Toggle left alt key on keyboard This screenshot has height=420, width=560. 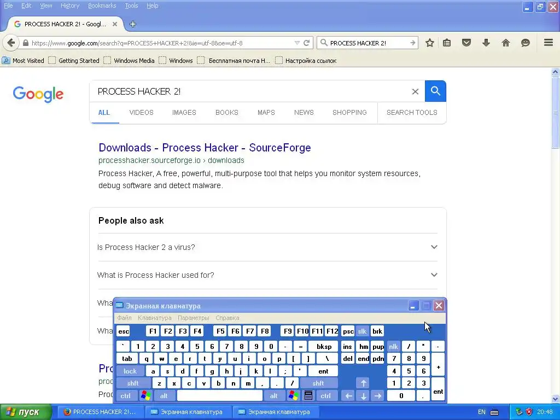coord(164,395)
